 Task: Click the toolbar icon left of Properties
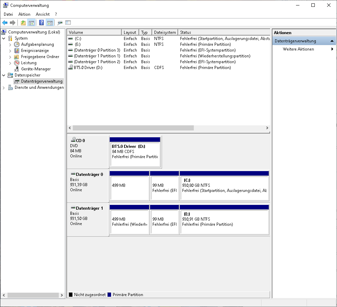(60, 23)
